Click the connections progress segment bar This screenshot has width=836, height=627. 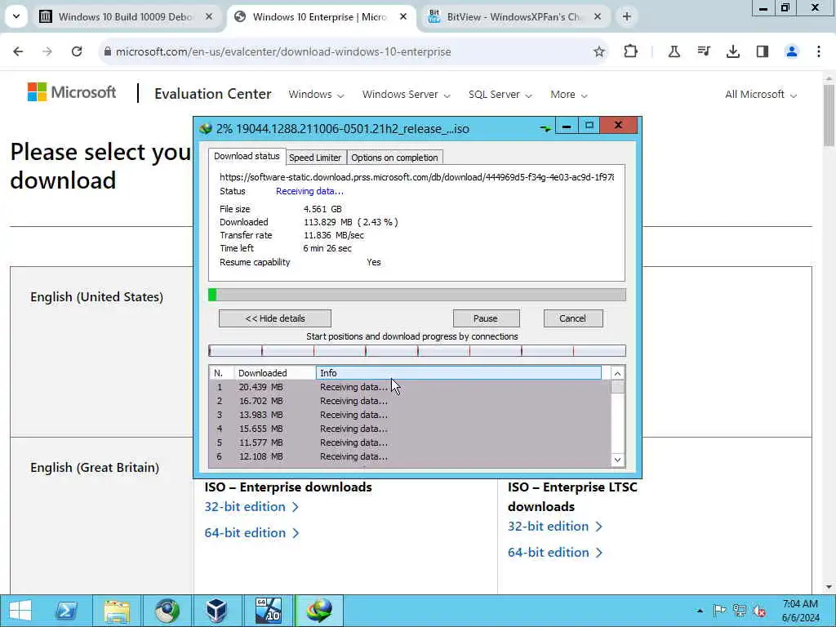tap(417, 350)
